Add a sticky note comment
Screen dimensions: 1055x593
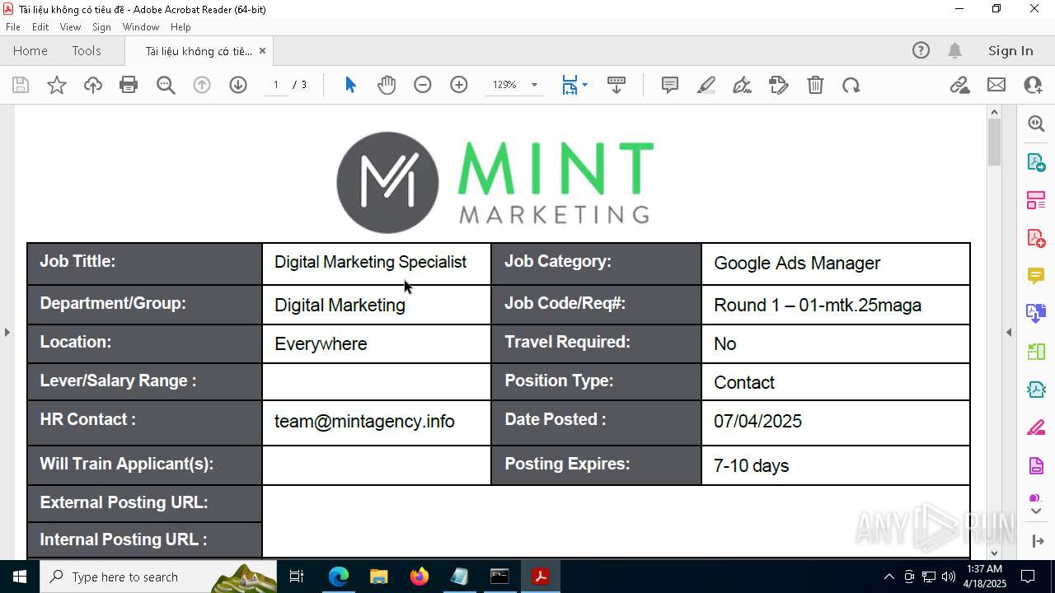click(x=670, y=85)
